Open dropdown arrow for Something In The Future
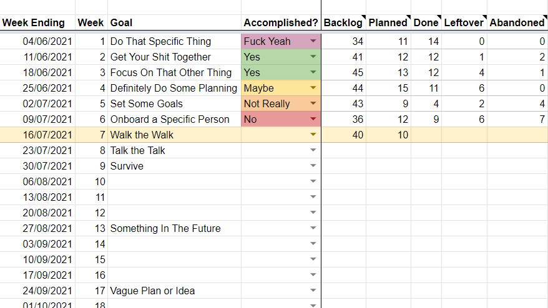 click(x=313, y=228)
